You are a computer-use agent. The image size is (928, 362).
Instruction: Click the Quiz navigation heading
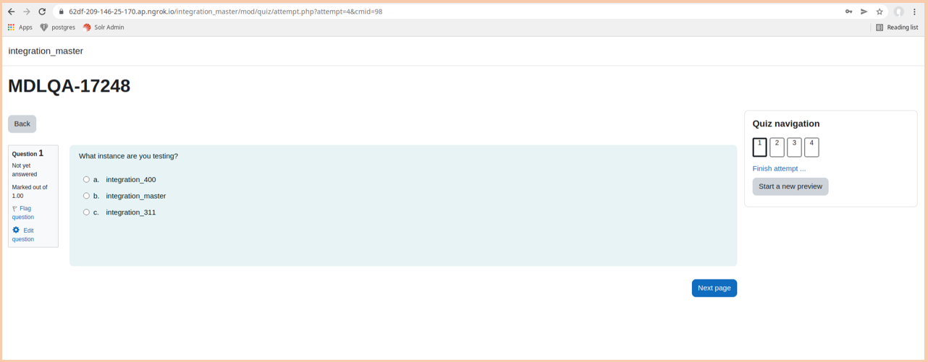(786, 124)
